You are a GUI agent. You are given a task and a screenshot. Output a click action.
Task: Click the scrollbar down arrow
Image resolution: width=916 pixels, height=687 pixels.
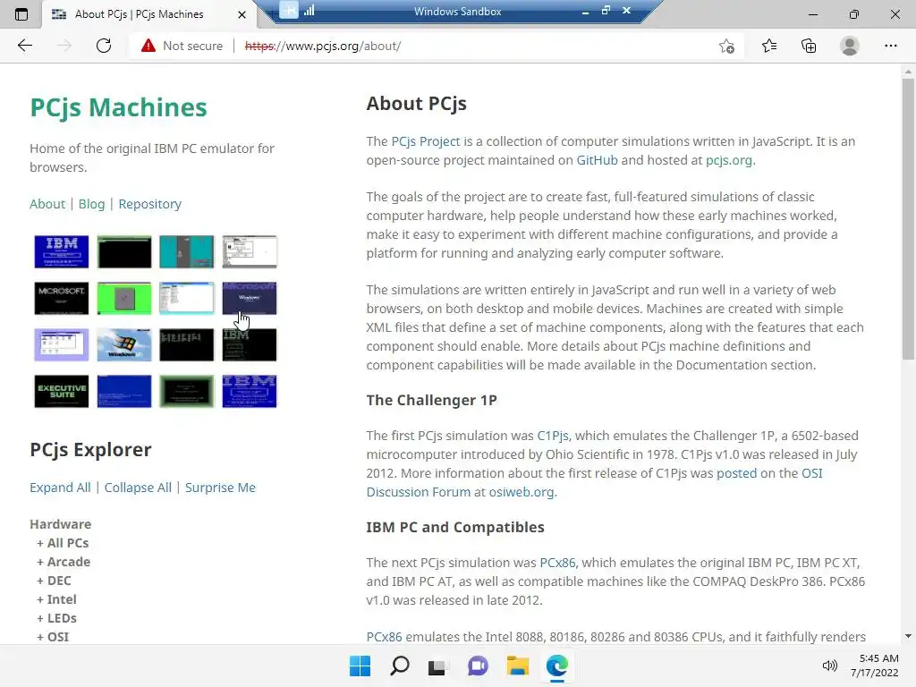(x=908, y=636)
